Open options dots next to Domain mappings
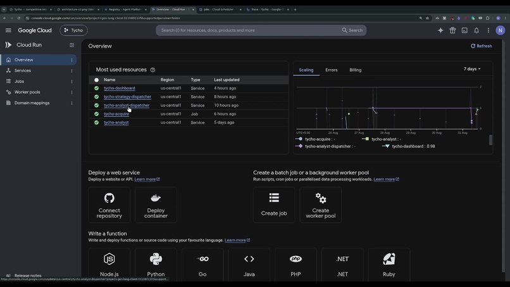510x287 pixels. [x=72, y=103]
